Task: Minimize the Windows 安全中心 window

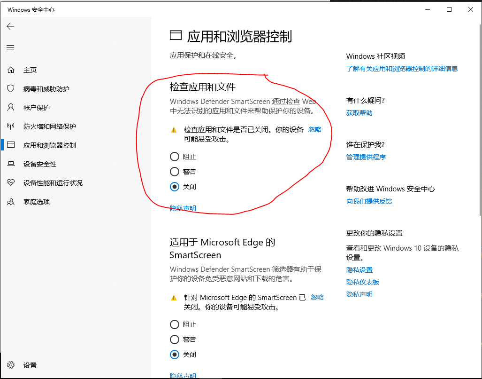Action: click(x=427, y=9)
